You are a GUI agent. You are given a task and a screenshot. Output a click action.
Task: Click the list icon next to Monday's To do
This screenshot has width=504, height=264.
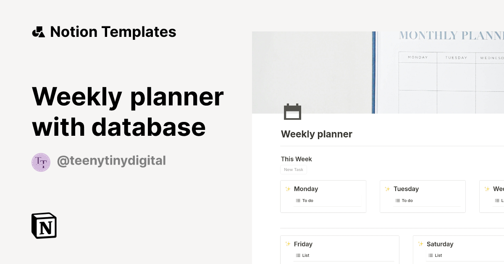(x=298, y=200)
